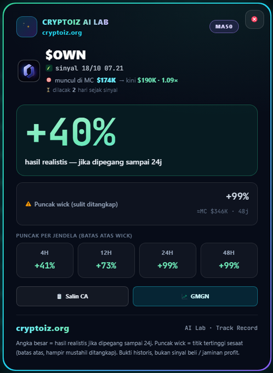Click the chart icon beside GMGN

(x=184, y=296)
